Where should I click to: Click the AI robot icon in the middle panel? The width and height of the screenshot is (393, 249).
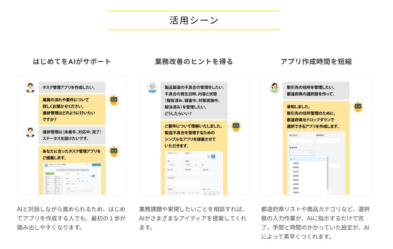(236, 126)
